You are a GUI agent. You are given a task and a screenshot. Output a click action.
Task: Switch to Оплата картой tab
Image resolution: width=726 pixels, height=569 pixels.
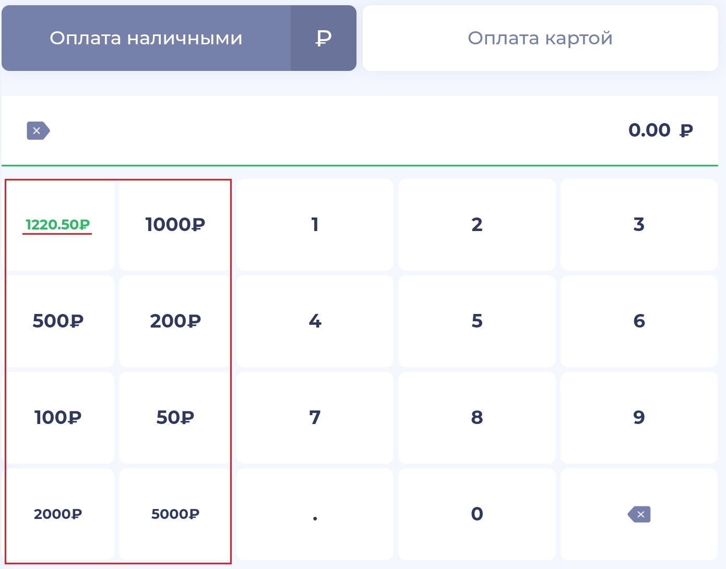point(540,38)
